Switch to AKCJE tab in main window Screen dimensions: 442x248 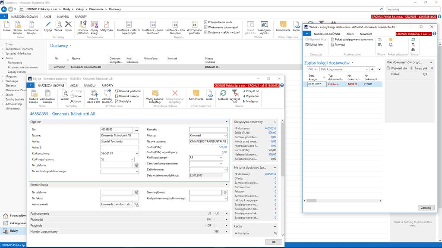tap(47, 17)
